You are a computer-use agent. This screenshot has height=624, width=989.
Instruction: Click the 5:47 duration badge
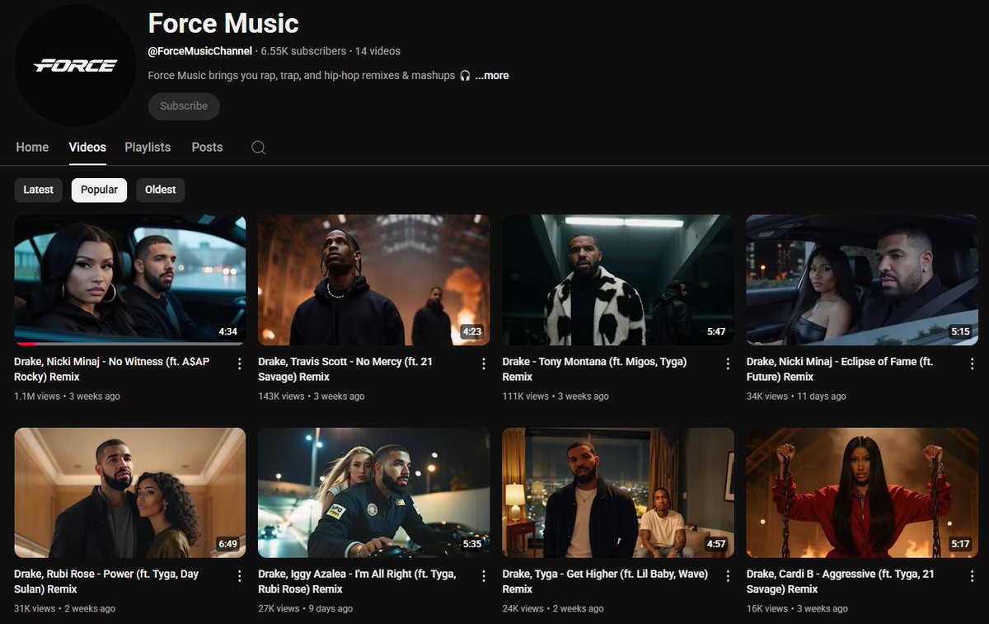click(716, 332)
